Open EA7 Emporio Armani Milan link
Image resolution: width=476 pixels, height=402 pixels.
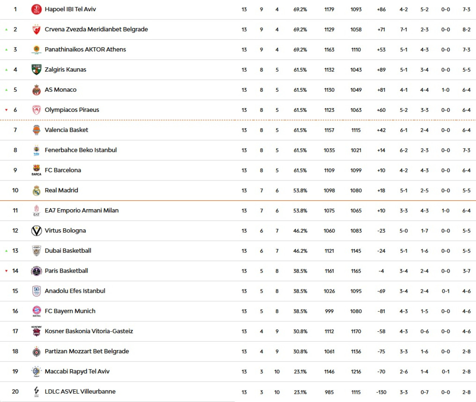point(81,210)
